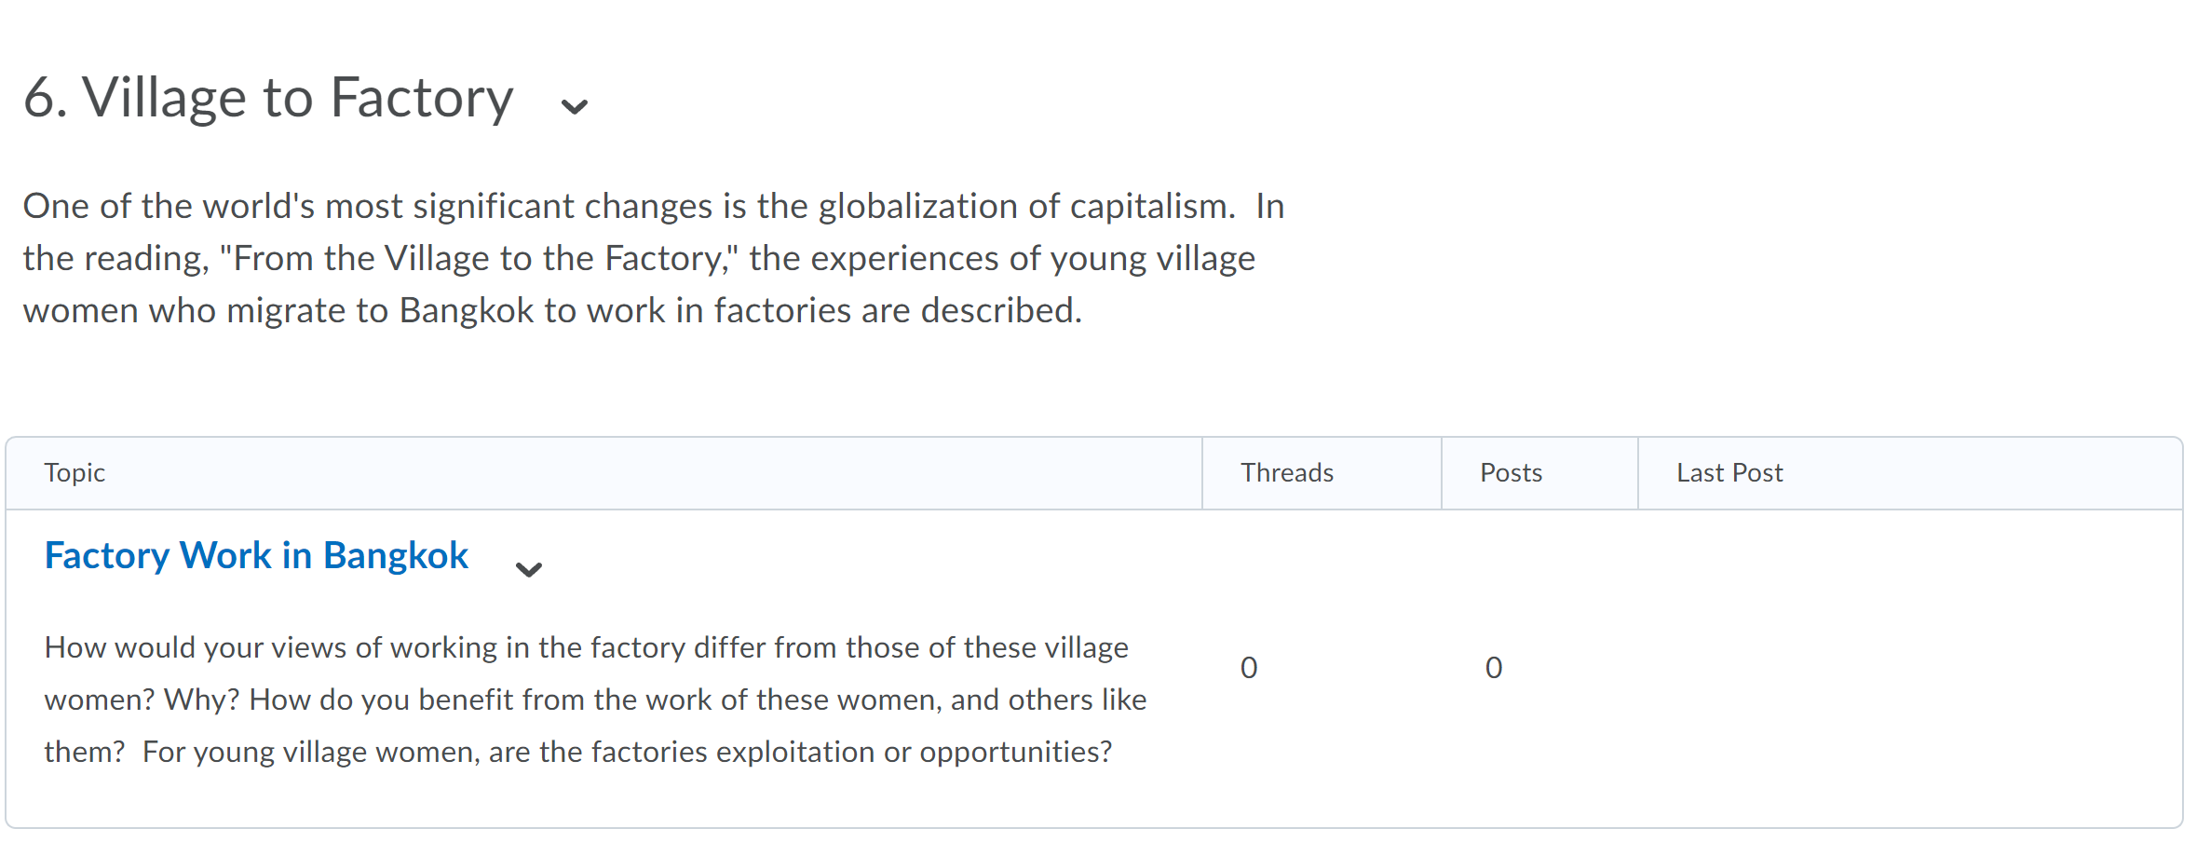
Task: Select the Threads column header
Action: tap(1286, 473)
